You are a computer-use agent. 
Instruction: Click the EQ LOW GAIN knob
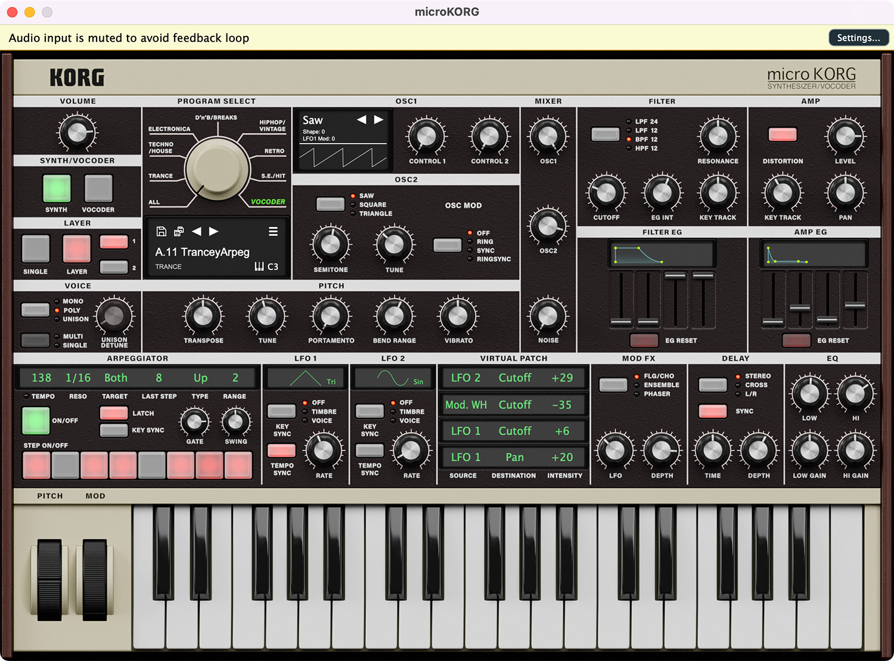809,451
